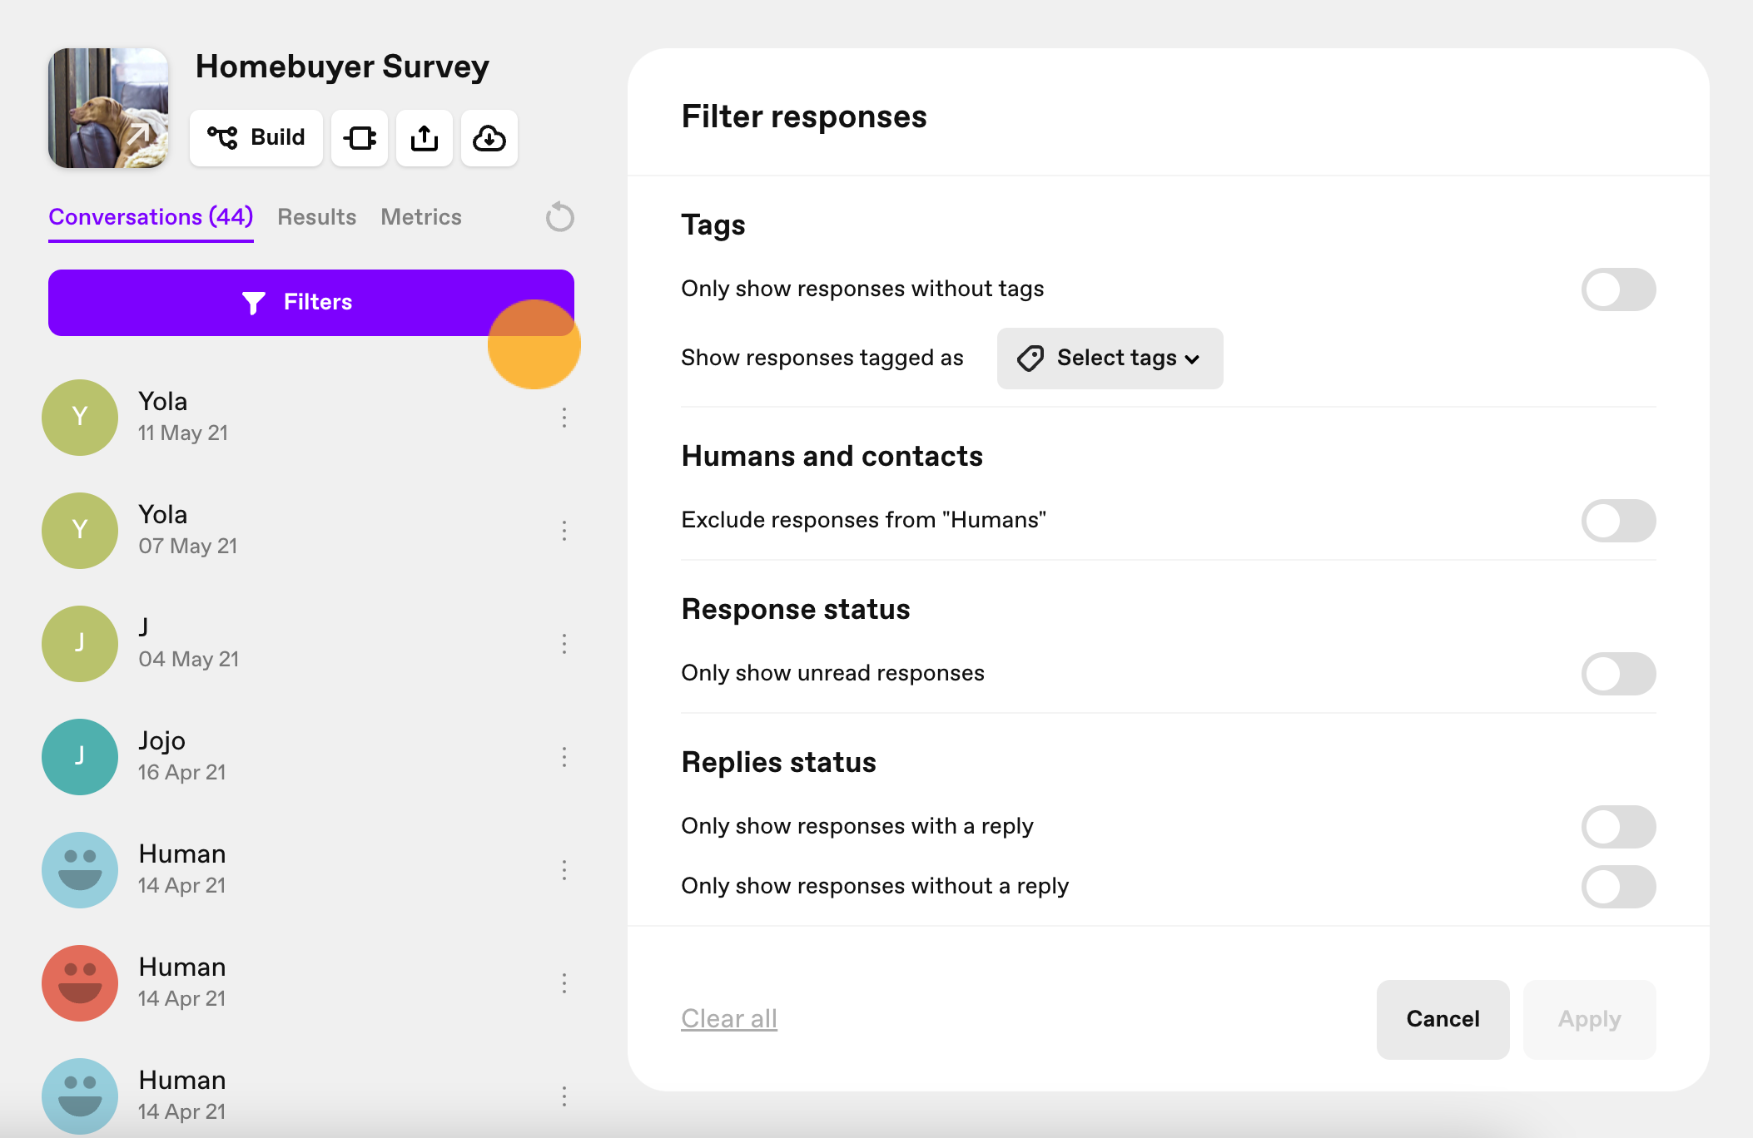Image resolution: width=1753 pixels, height=1138 pixels.
Task: Open the Homebuyer Survey thumbnail image
Action: tap(108, 108)
